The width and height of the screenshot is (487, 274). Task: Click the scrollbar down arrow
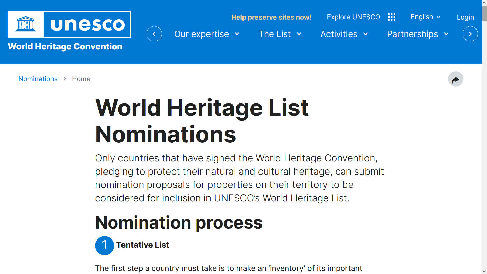[x=484, y=271]
